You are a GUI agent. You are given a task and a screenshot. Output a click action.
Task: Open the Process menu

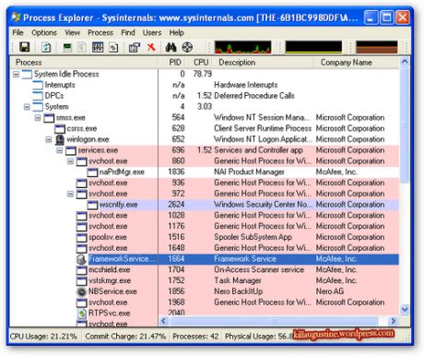[x=100, y=32]
